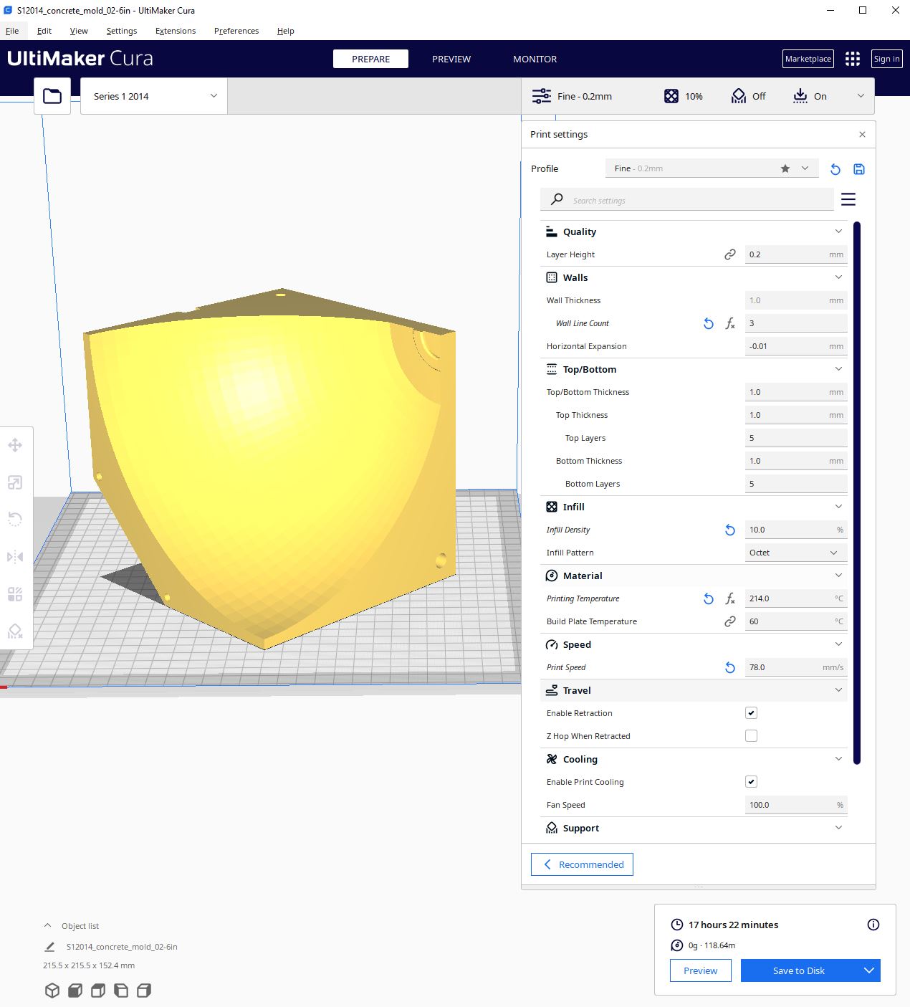Screen dimensions: 910x1007
Task: Switch to Recommended settings
Action: coord(582,864)
